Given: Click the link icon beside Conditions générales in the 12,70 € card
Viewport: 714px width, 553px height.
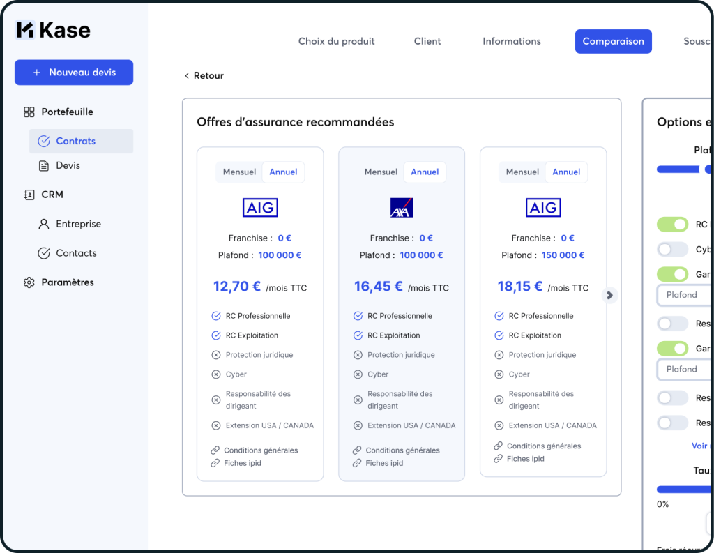Looking at the screenshot, I should (x=215, y=450).
